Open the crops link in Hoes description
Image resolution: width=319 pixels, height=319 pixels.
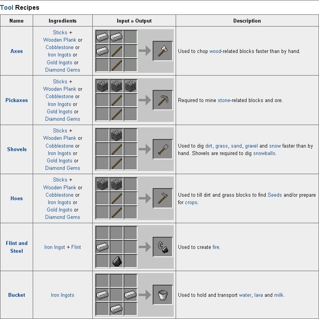coord(191,203)
